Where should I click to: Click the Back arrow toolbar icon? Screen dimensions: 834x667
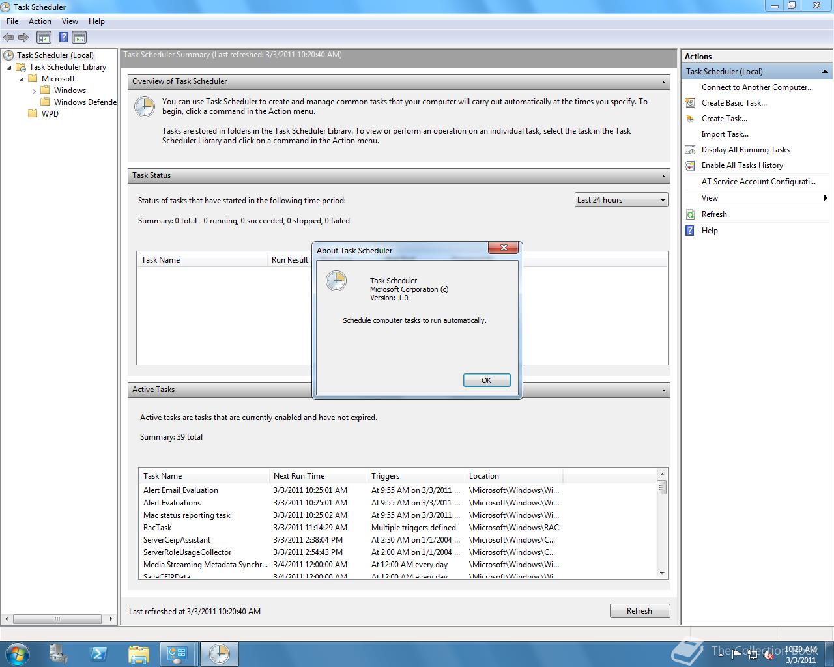click(x=8, y=38)
